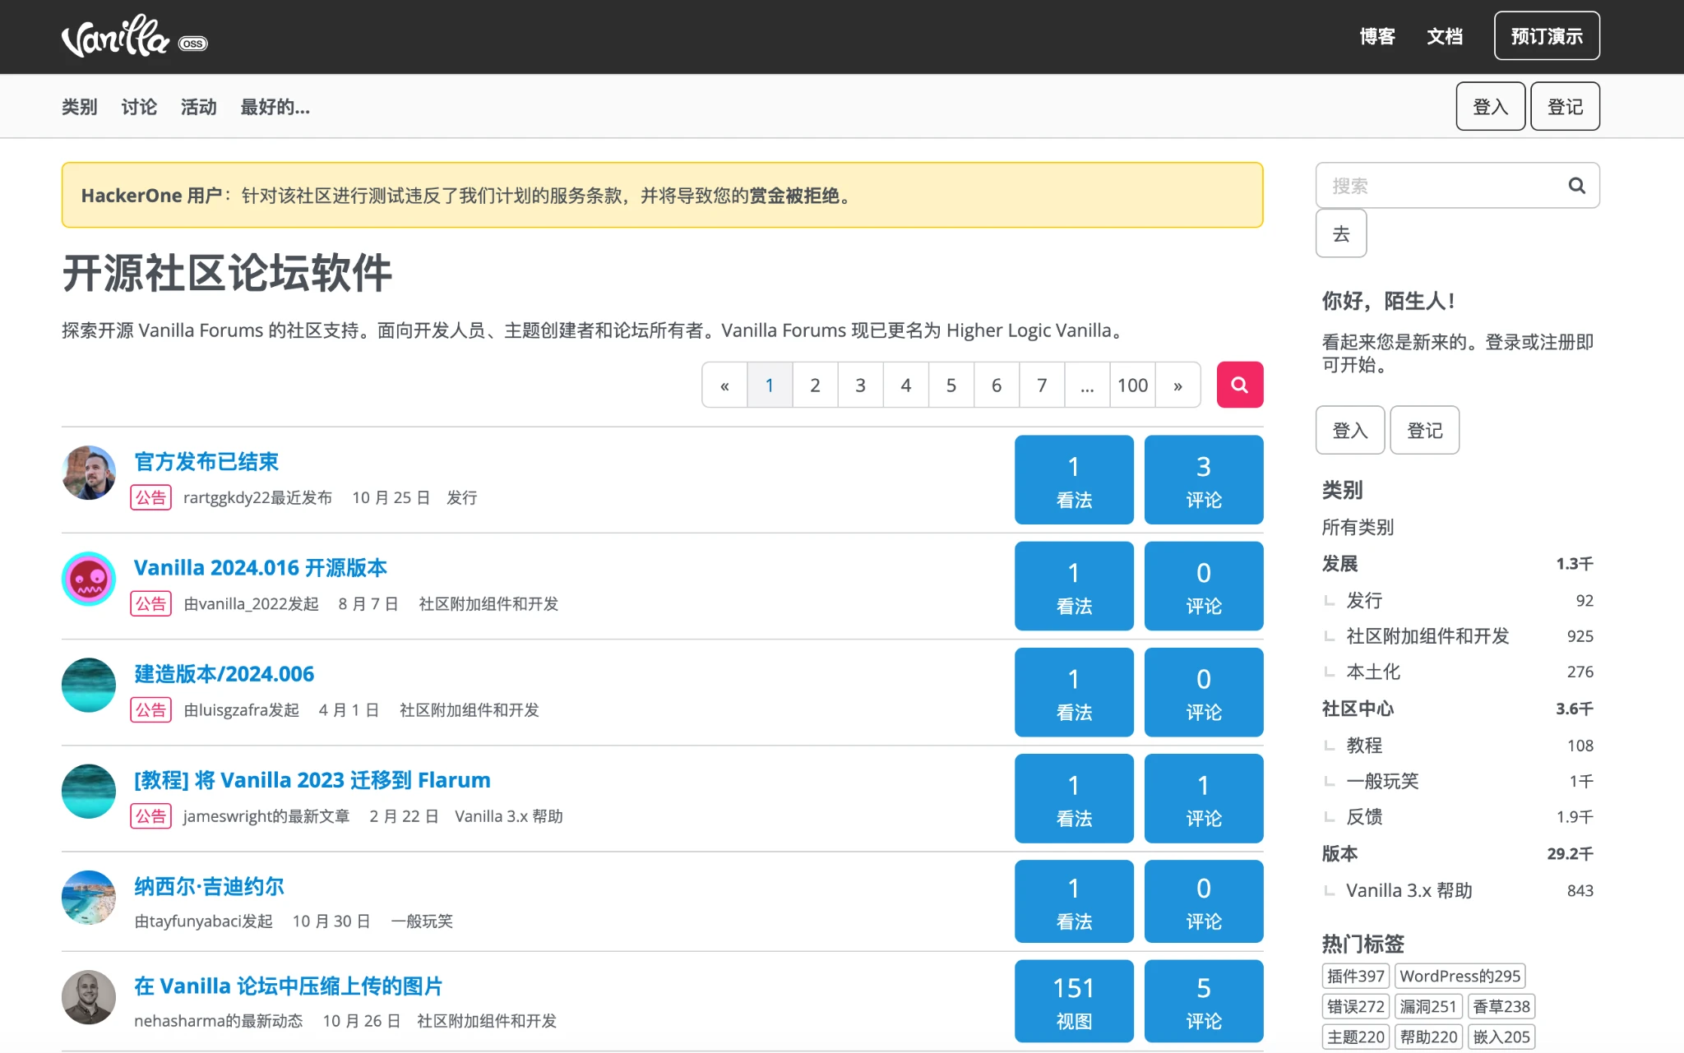Go to page 100 in pagination

coord(1132,386)
